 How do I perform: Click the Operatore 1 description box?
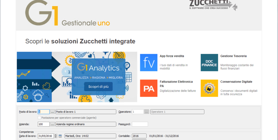[x=177, y=112]
